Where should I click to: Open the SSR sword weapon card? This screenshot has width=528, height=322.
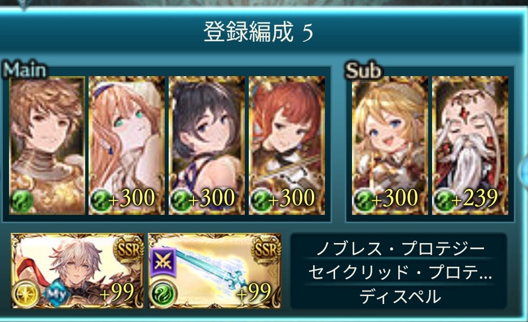[214, 271]
